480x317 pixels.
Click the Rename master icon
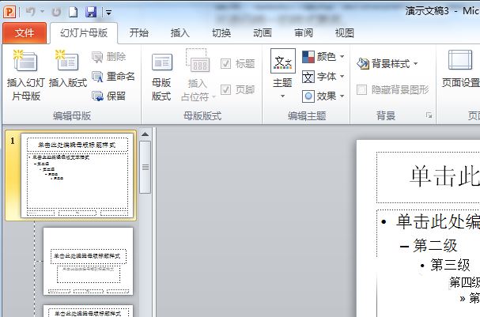pos(97,77)
